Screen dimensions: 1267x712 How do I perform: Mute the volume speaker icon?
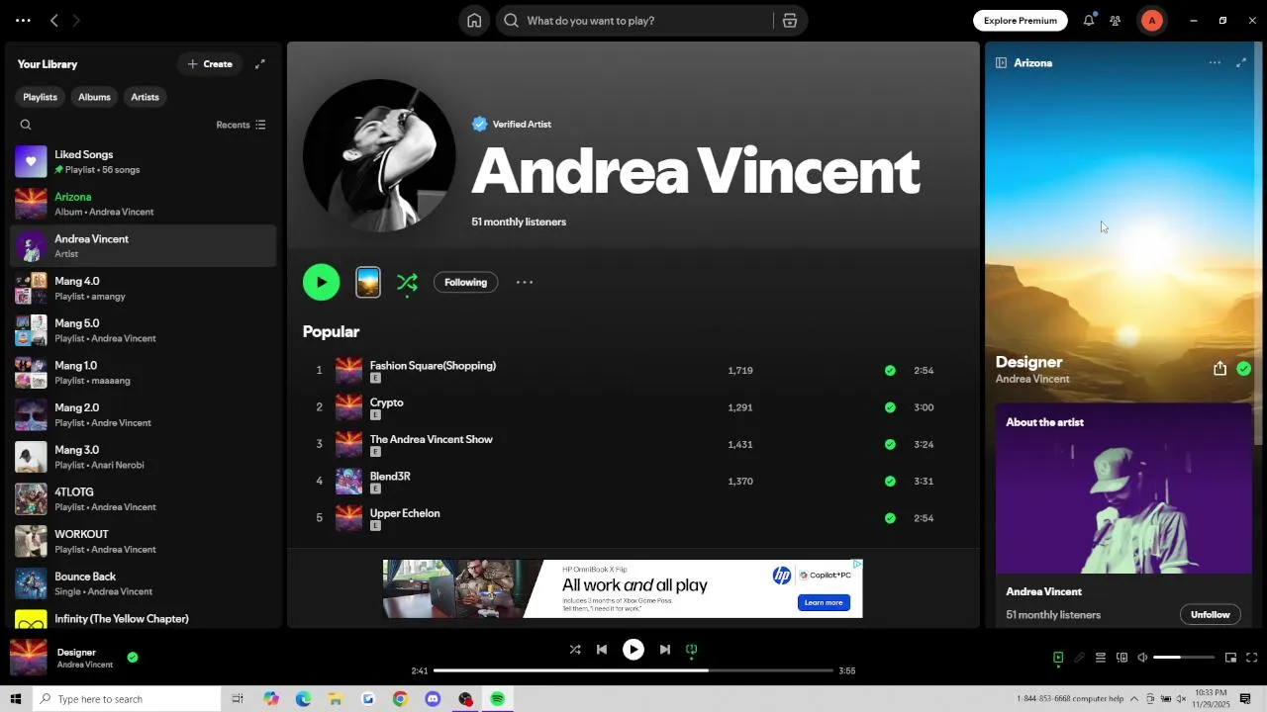(1142, 658)
